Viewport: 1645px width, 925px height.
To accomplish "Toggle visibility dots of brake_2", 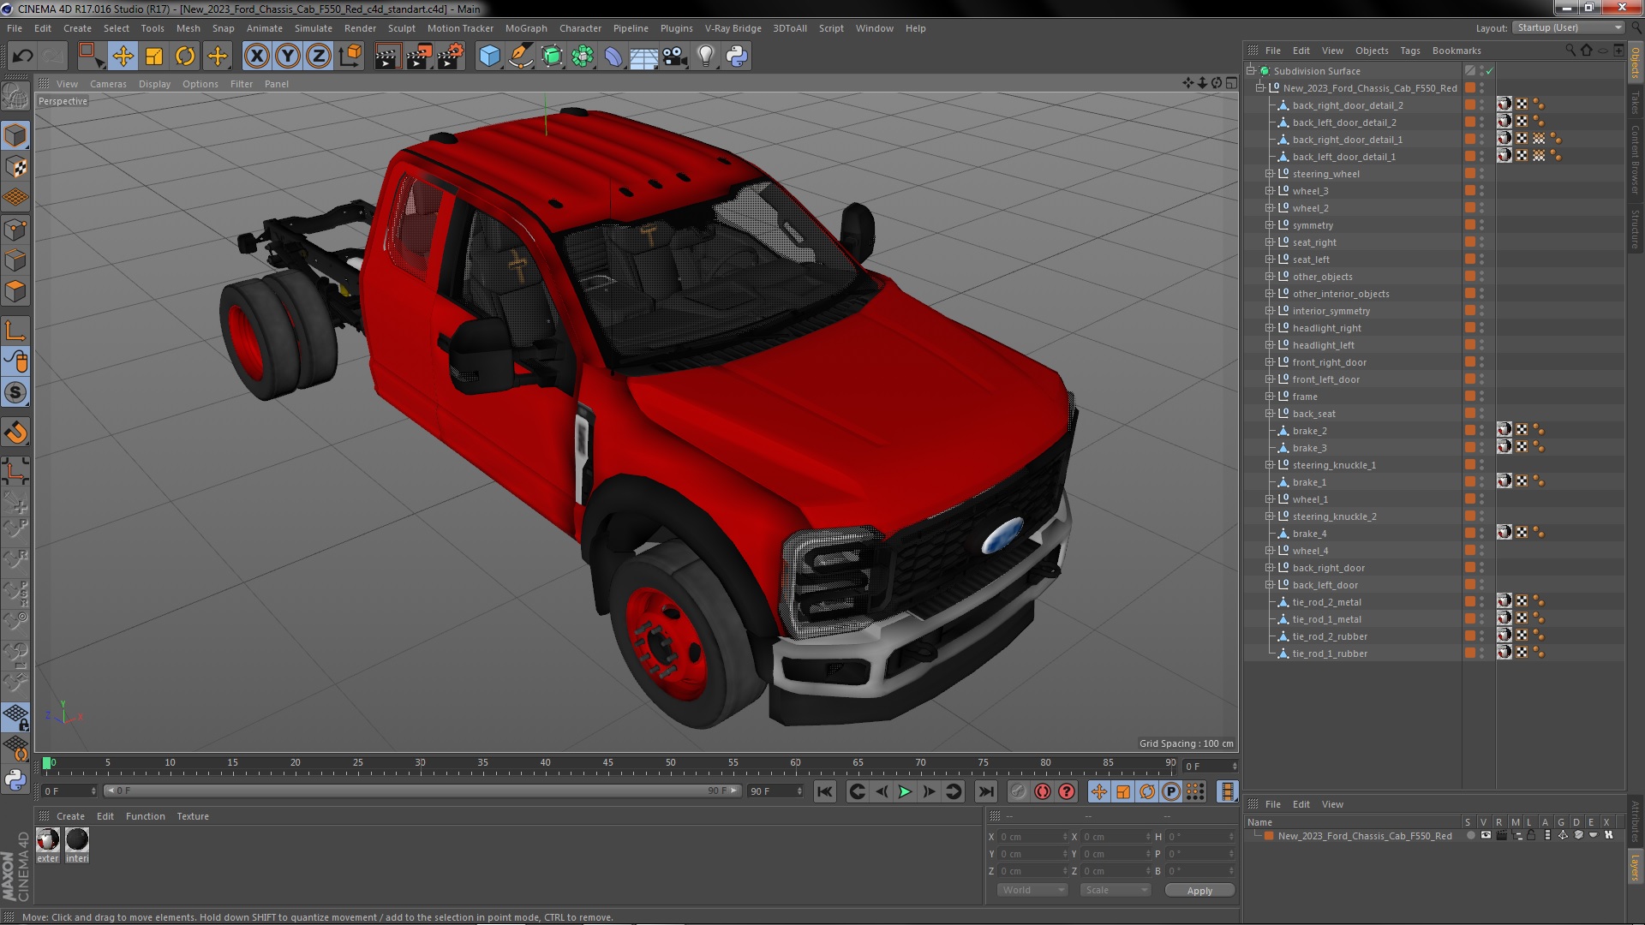I will tap(1481, 431).
